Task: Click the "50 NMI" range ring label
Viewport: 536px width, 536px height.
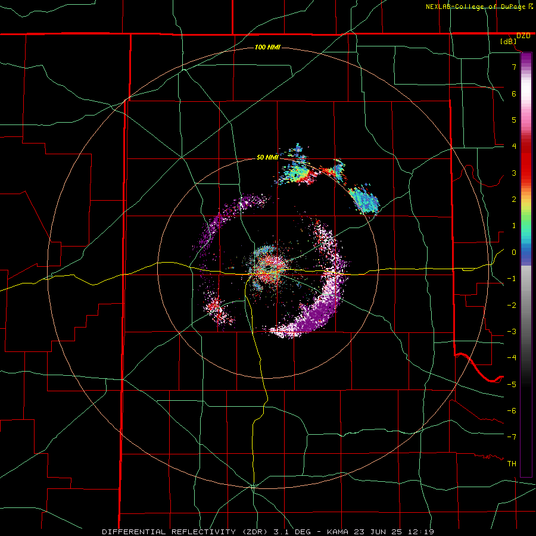Action: point(267,157)
